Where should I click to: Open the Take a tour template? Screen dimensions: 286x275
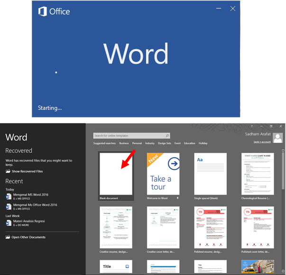coord(163,174)
